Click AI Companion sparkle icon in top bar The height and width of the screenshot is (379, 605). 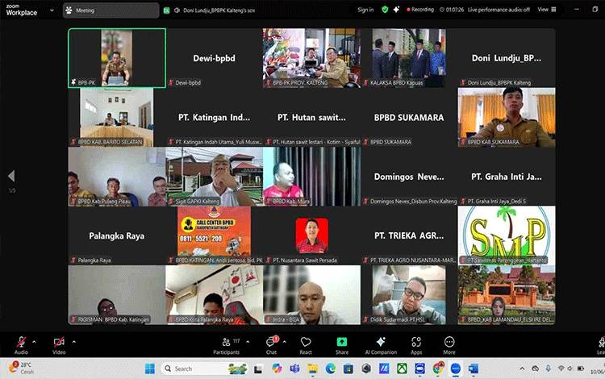coord(396,9)
